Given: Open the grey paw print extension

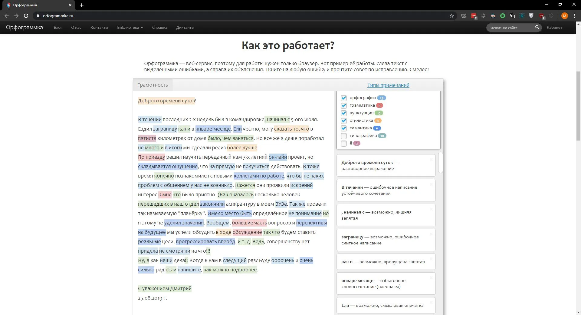Looking at the screenshot, I should pos(483,16).
